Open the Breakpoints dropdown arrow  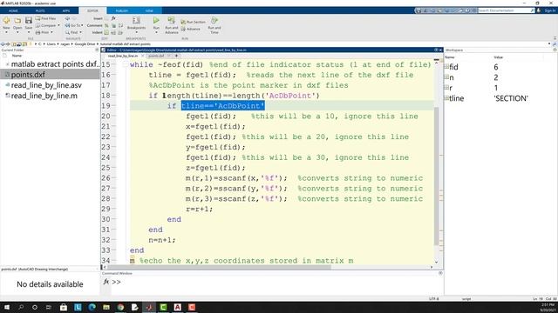pyautogui.click(x=136, y=32)
